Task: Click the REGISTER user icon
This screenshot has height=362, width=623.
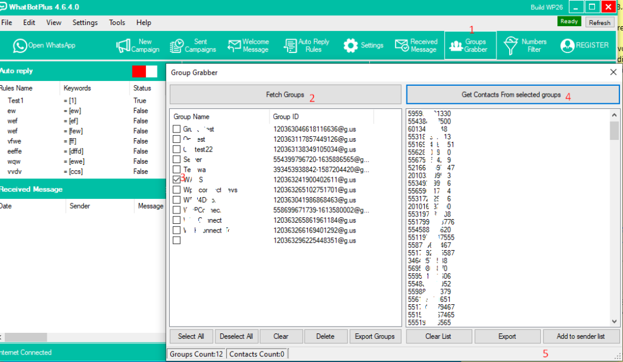Action: (x=568, y=46)
